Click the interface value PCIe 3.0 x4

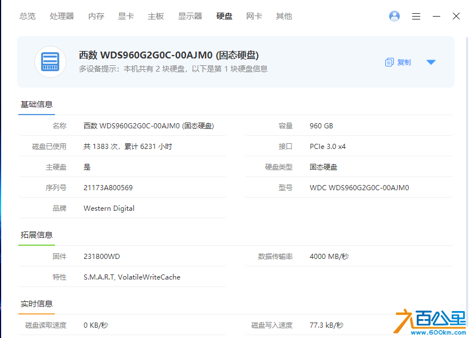pyautogui.click(x=327, y=147)
